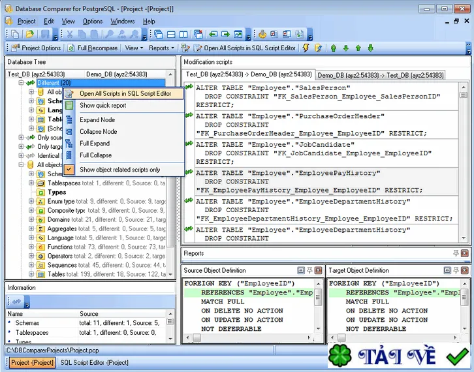Pin the Reports panel

[x=456, y=253]
